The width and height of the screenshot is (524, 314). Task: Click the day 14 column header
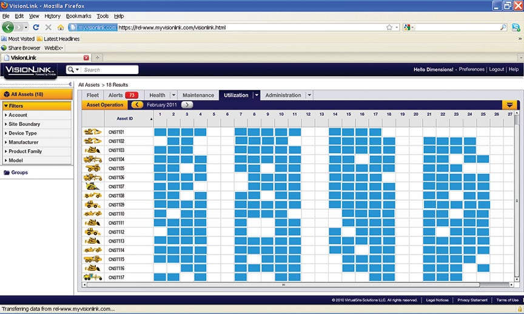335,114
